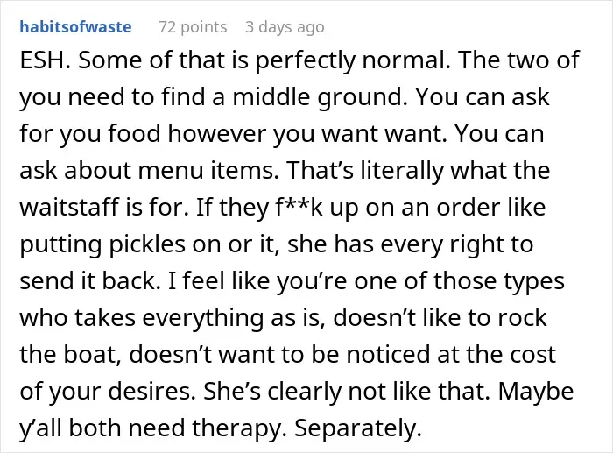The height and width of the screenshot is (453, 613).
Task: Click the words menu items
Action: 206,171
